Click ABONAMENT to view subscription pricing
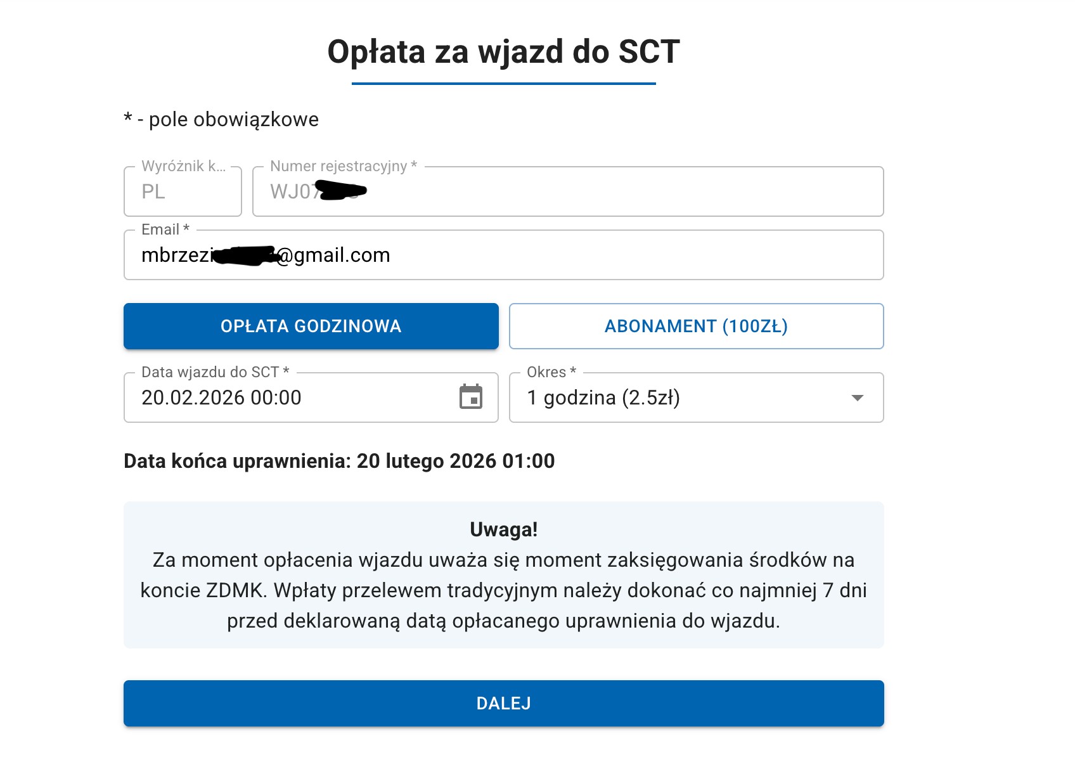This screenshot has height=762, width=1075. click(x=696, y=326)
